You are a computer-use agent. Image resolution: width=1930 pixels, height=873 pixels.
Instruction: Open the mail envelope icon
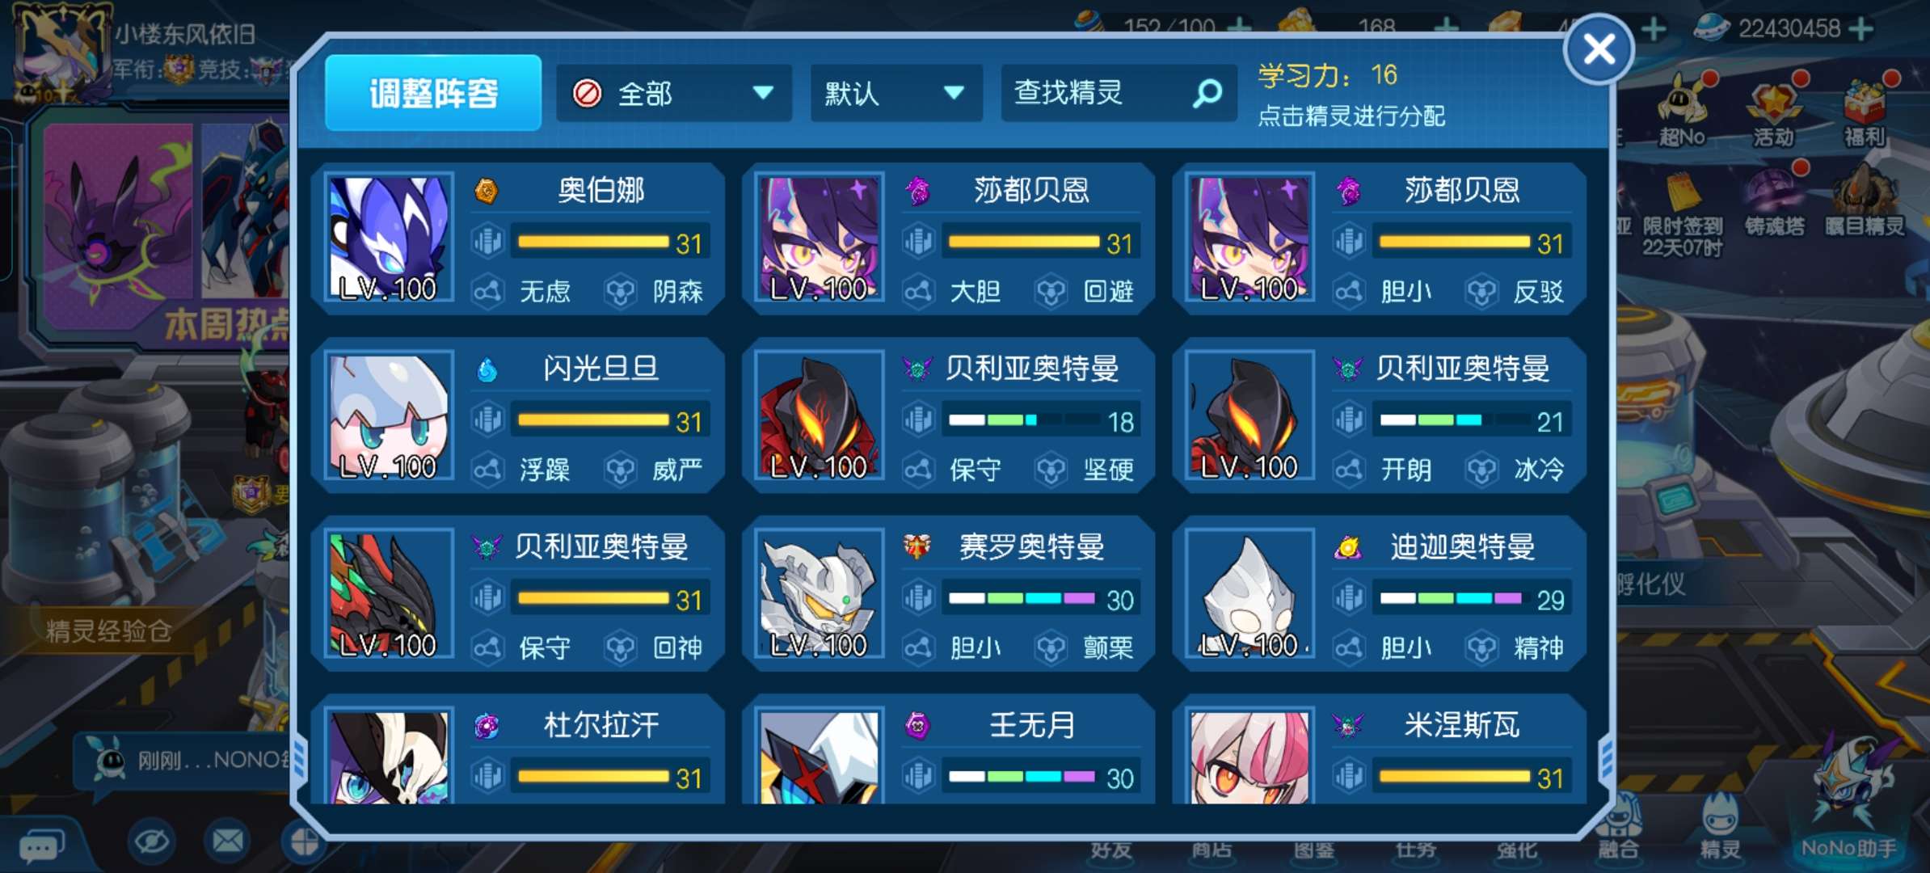coord(227,841)
